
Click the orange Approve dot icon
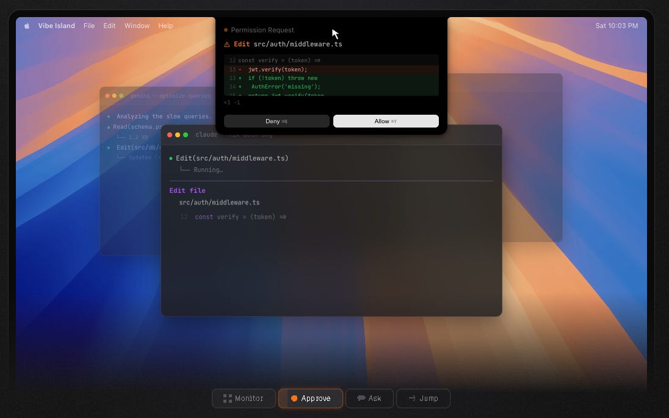294,398
